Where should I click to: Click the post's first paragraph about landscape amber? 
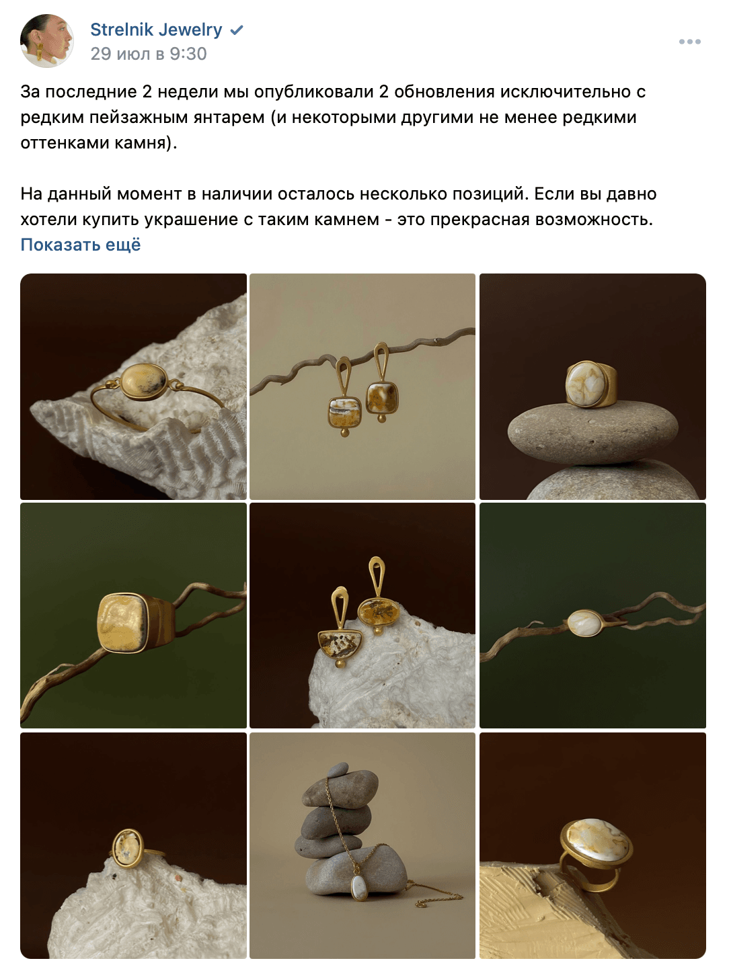click(x=333, y=117)
